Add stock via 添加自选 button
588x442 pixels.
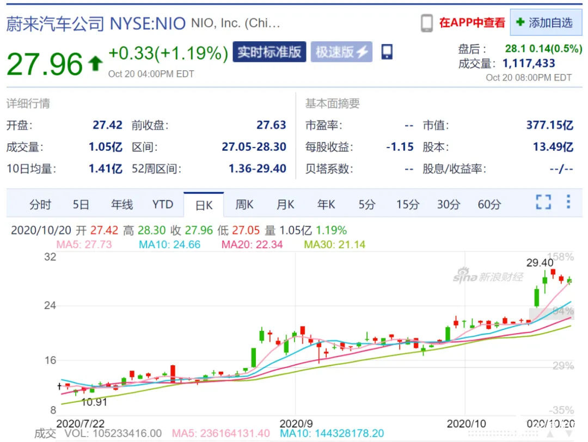pyautogui.click(x=546, y=22)
